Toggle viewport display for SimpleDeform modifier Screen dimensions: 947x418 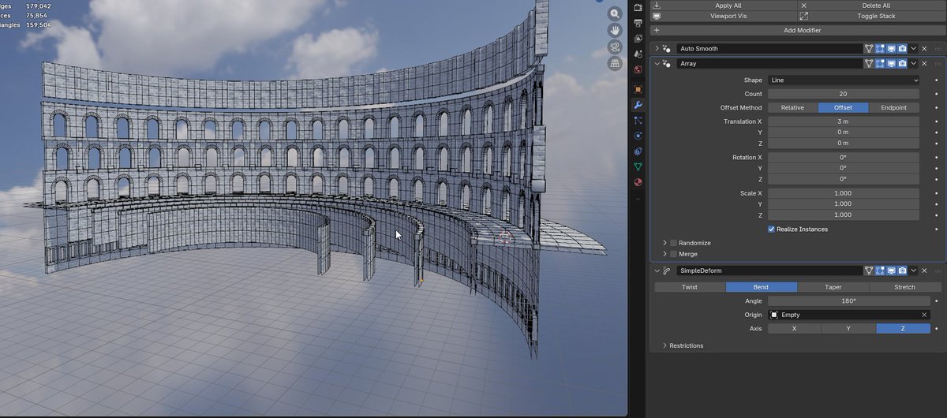[891, 271]
